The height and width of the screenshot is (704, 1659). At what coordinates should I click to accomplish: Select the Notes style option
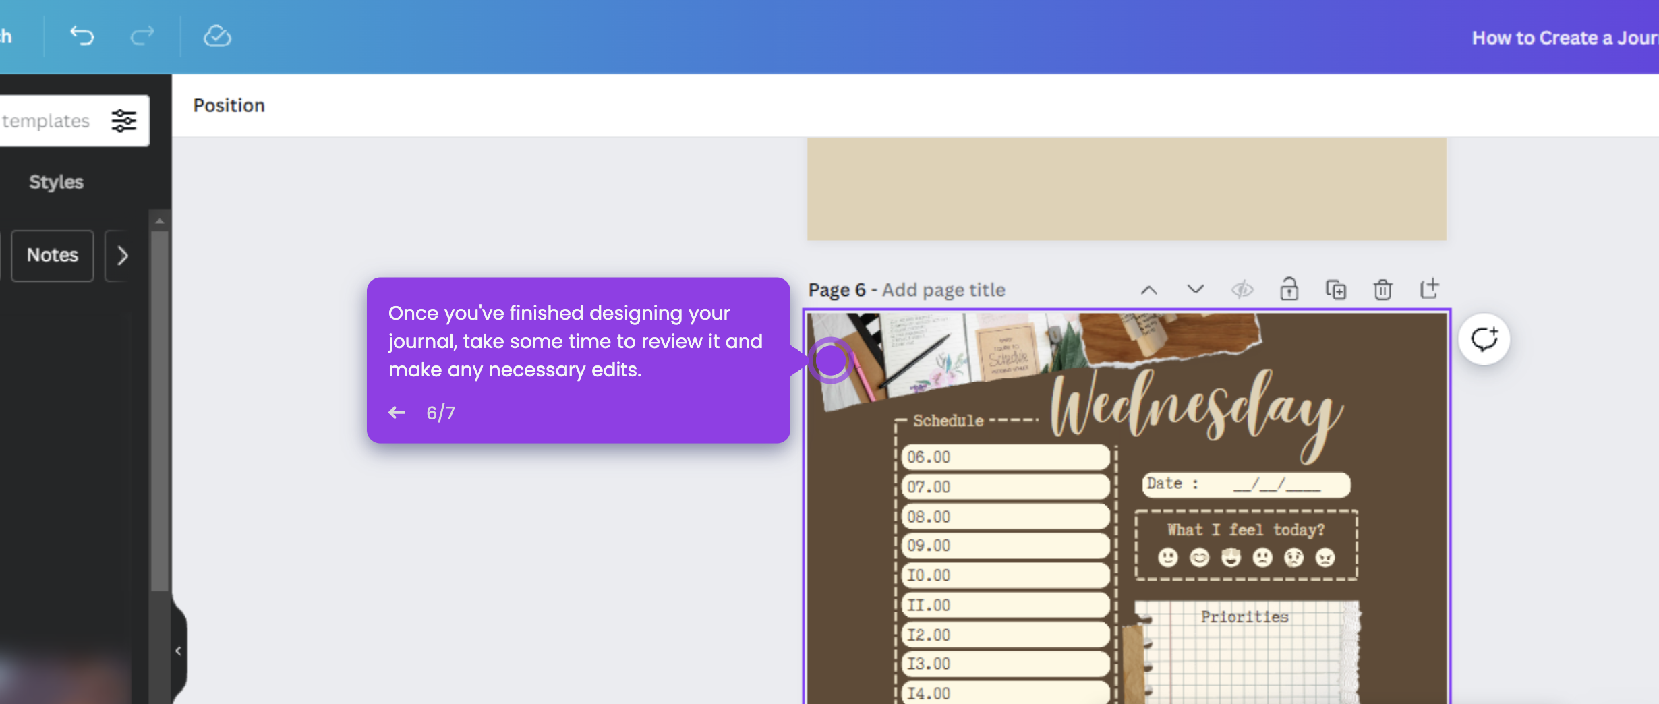[x=52, y=256]
